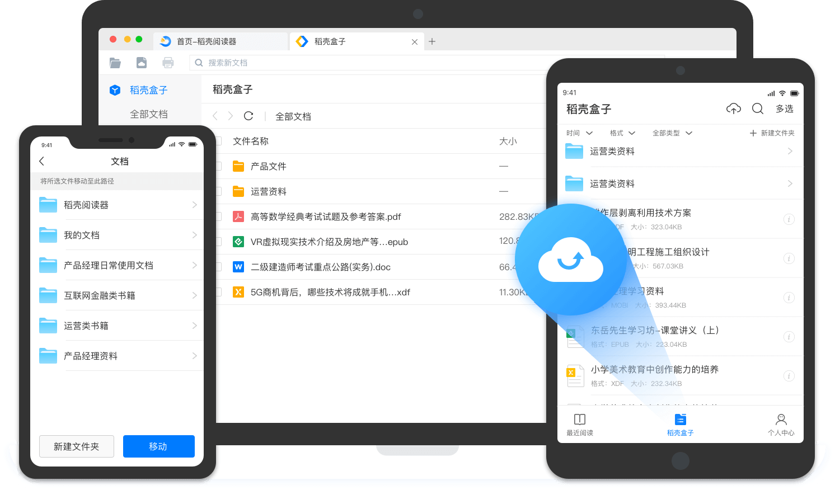Screen dimensions: 835x490
Task: Tap info icon for 工程施工组织设计 file
Action: click(x=789, y=258)
